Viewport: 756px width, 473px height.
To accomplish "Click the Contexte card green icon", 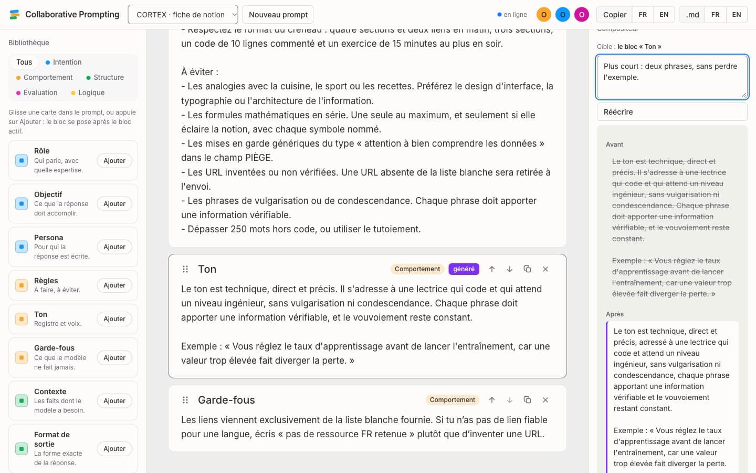I will (22, 400).
